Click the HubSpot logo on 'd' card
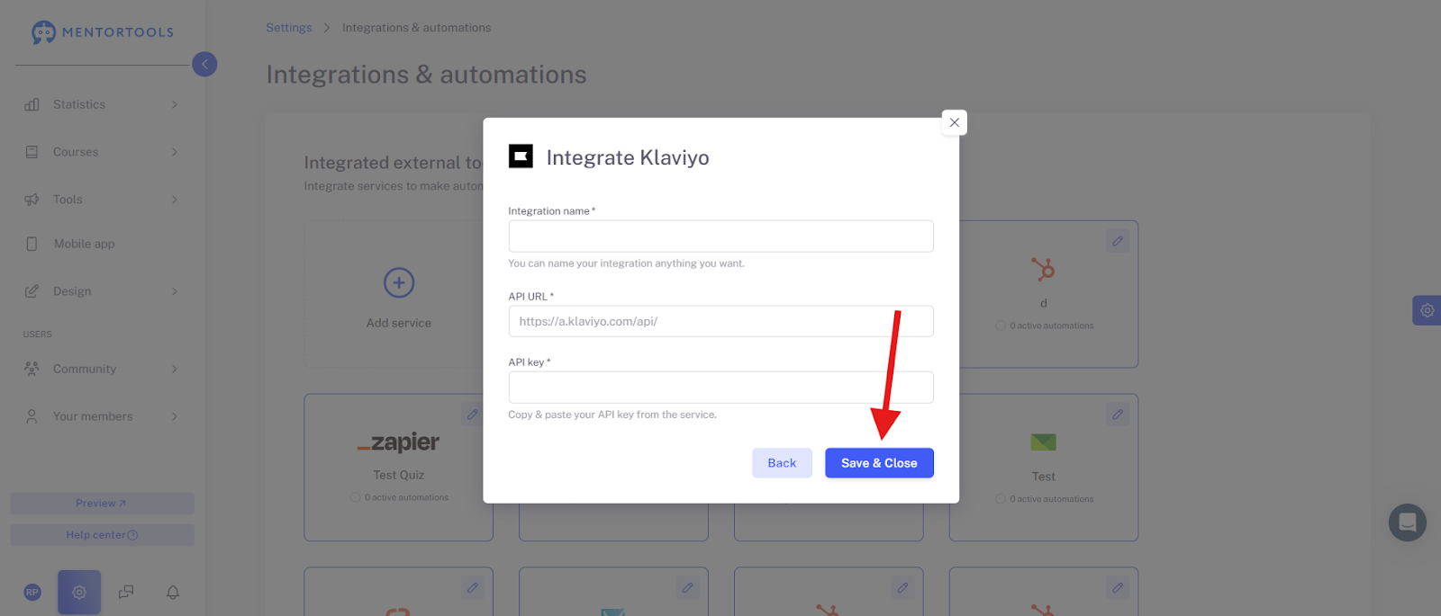Viewport: 1441px width, 616px height. click(1043, 269)
